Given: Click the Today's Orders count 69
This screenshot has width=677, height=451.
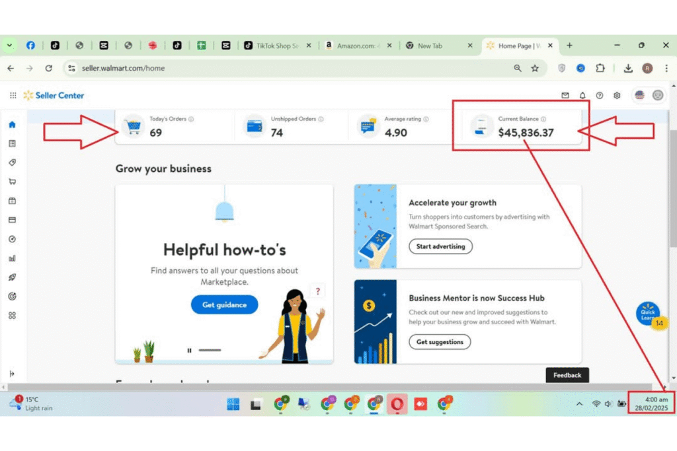Looking at the screenshot, I should click(156, 133).
